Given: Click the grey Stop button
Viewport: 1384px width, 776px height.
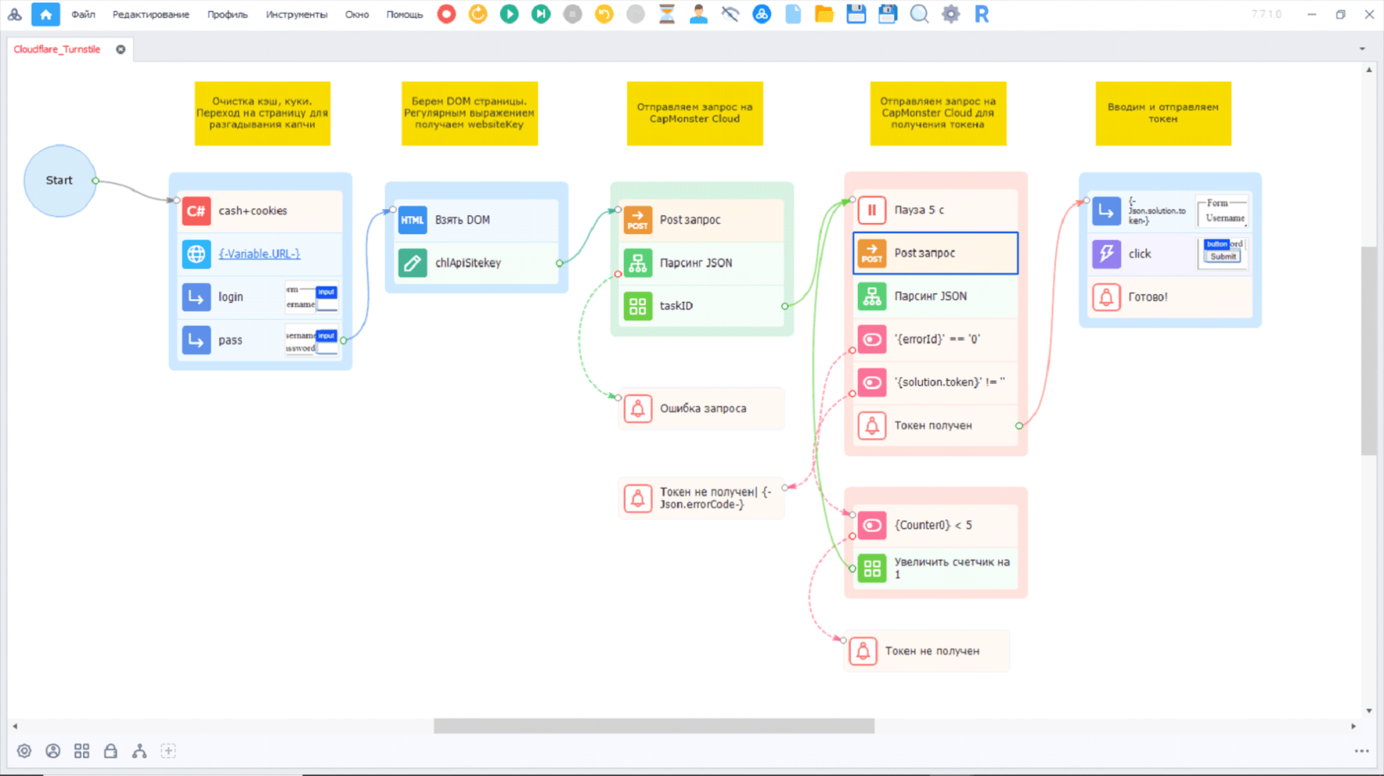Looking at the screenshot, I should pos(573,14).
